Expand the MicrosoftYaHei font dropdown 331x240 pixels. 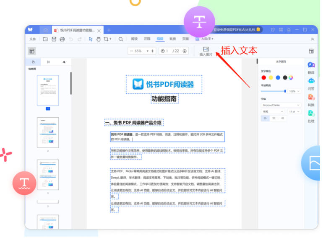281,105
